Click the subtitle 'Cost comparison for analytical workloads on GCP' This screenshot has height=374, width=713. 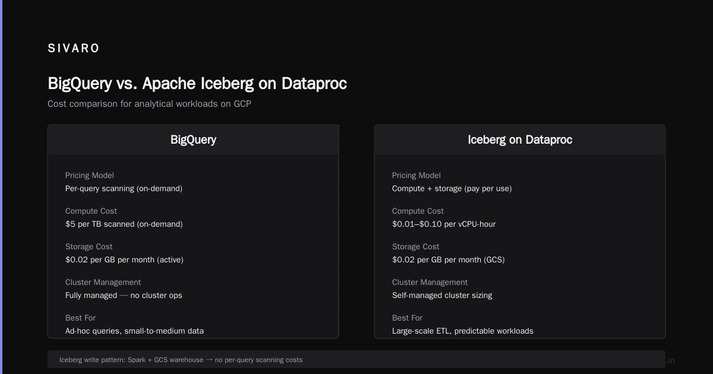[x=149, y=104]
